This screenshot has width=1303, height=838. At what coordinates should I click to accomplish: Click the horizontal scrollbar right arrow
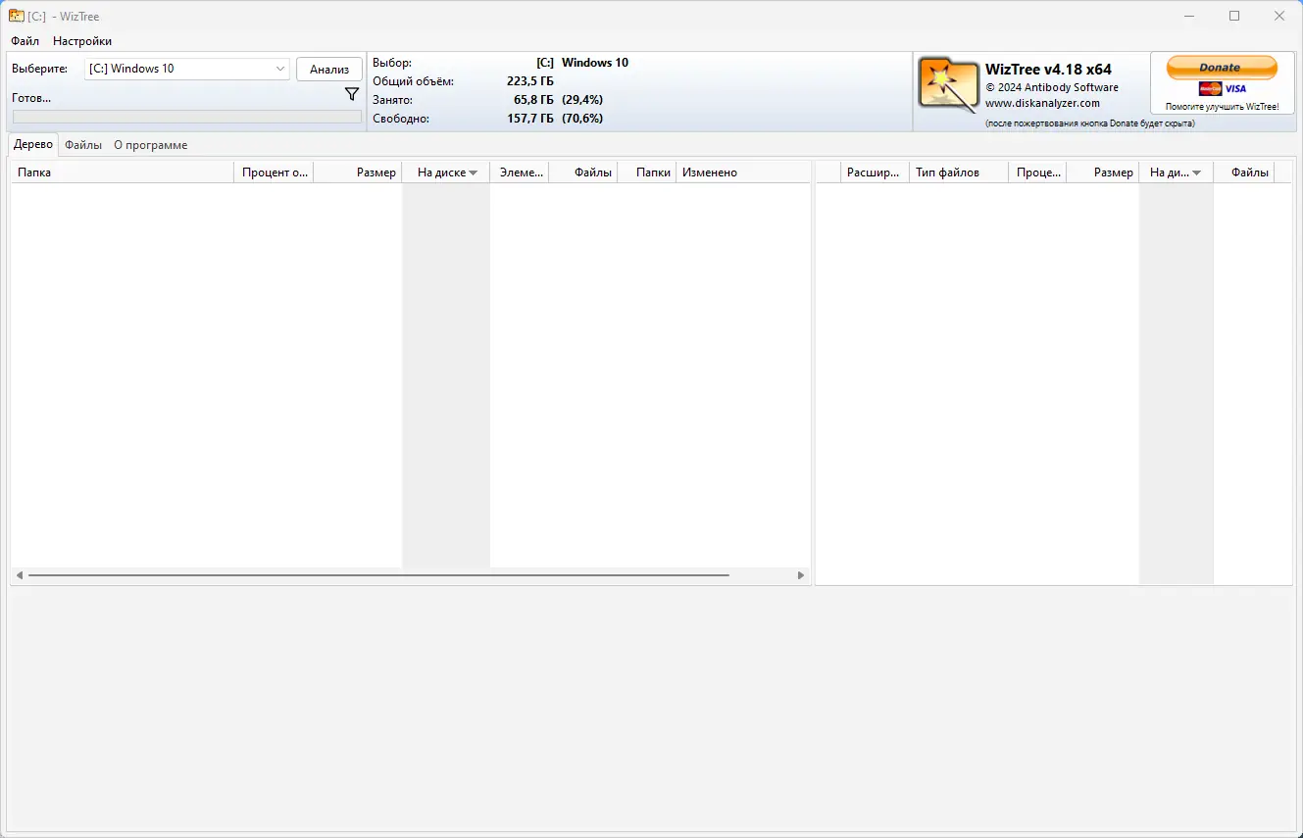(801, 576)
